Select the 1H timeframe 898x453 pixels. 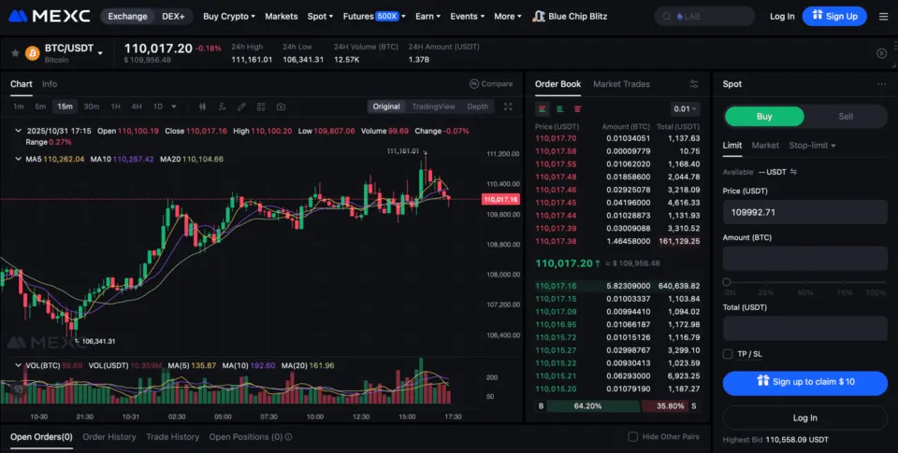pyautogui.click(x=116, y=107)
